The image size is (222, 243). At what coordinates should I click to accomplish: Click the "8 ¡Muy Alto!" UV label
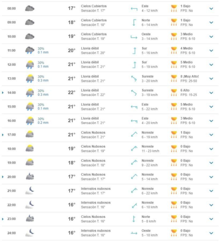190,76
